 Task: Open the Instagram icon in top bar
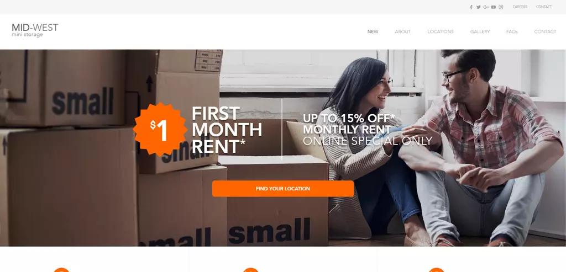[501, 7]
